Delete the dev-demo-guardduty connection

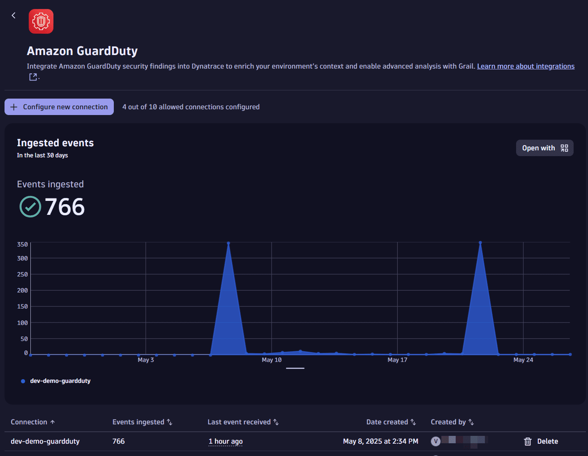[541, 441]
